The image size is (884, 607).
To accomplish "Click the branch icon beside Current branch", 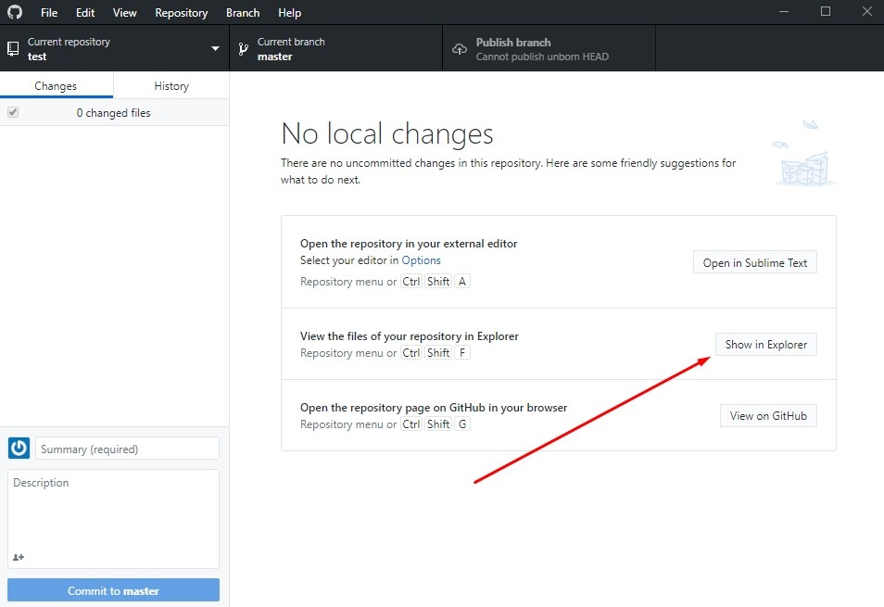I will coord(243,49).
